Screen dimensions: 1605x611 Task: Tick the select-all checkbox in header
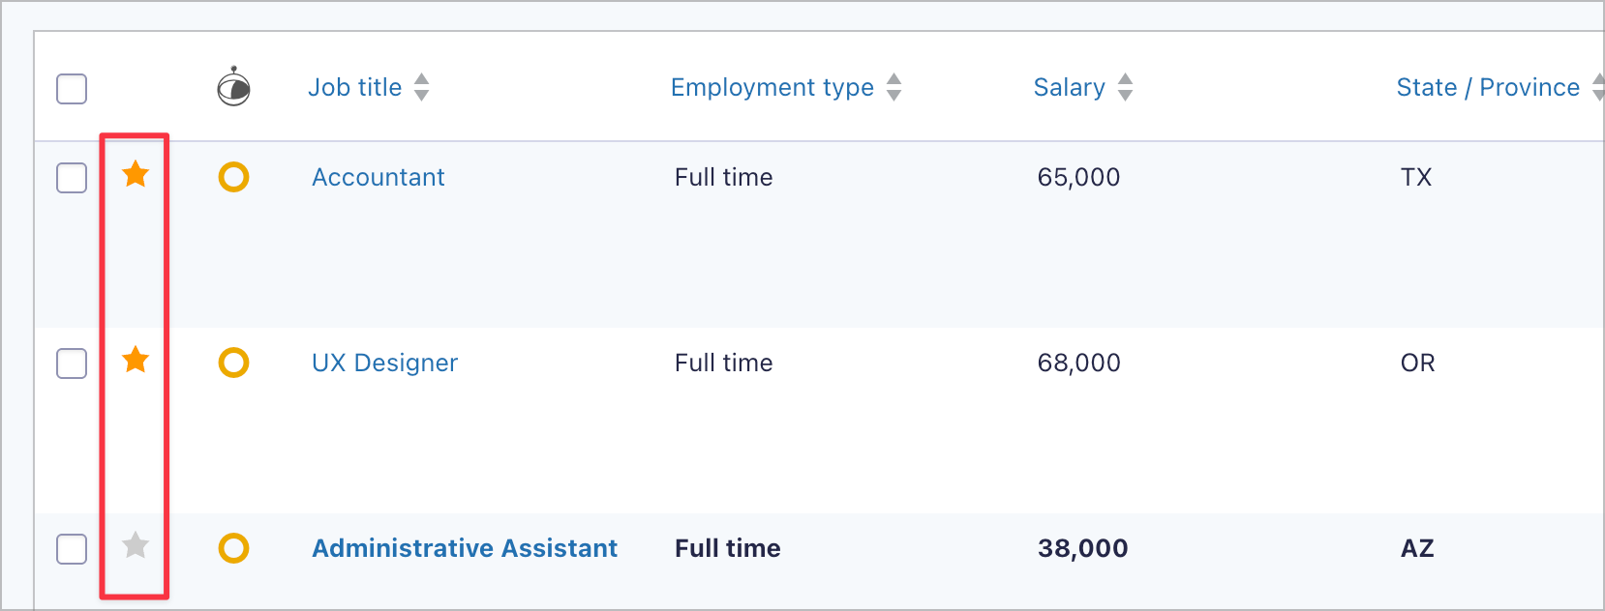tap(72, 89)
